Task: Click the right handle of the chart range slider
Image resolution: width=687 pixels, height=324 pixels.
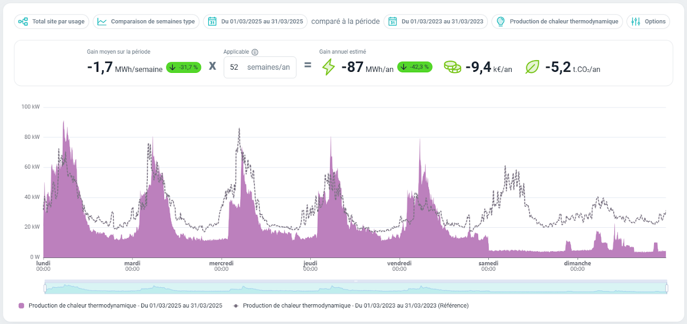Action: click(666, 288)
